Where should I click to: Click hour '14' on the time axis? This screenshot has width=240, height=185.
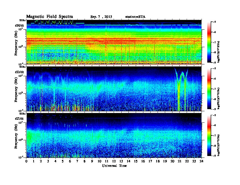(x=128, y=161)
